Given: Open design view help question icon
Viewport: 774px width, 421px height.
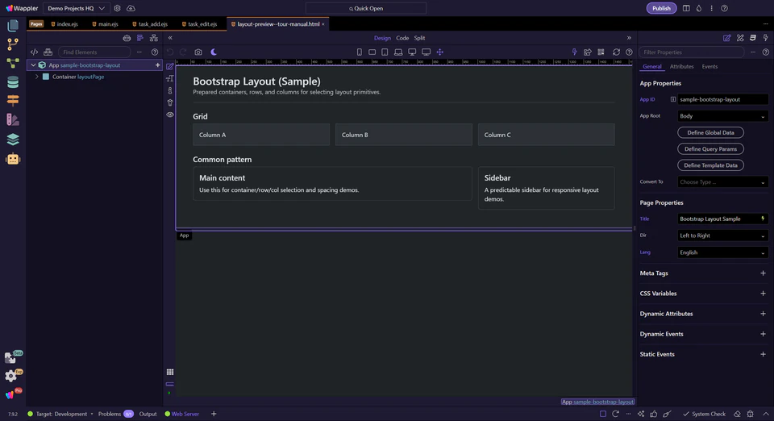Looking at the screenshot, I should pyautogui.click(x=629, y=52).
